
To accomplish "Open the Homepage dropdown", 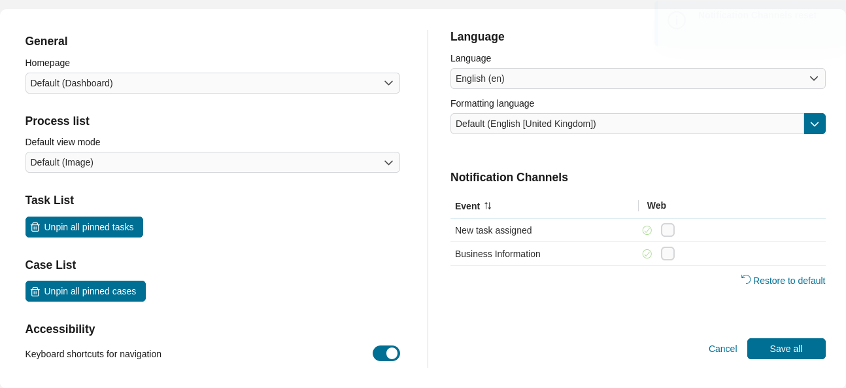I will coord(212,83).
